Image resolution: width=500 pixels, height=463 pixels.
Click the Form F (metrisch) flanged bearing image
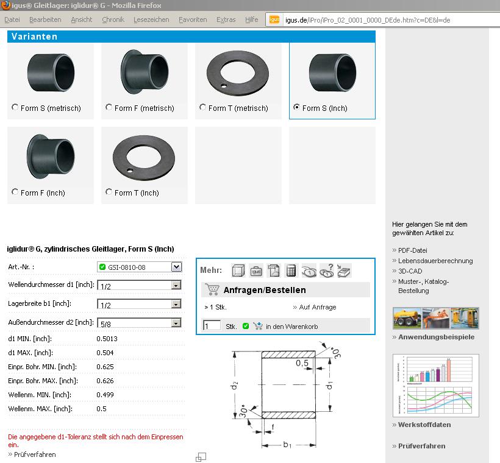click(x=145, y=72)
